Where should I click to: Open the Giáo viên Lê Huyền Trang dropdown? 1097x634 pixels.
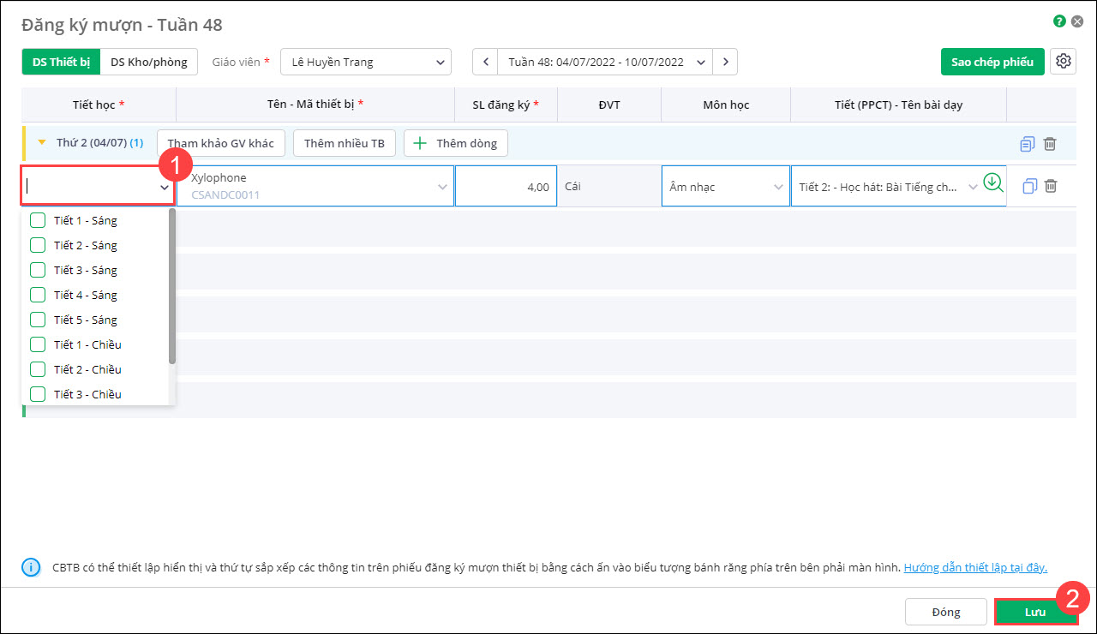(366, 62)
